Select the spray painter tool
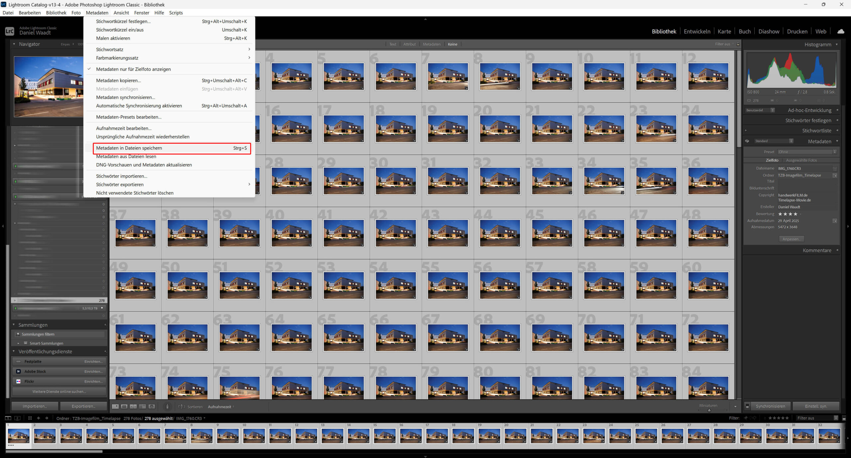Image resolution: width=851 pixels, height=458 pixels. pyautogui.click(x=167, y=407)
